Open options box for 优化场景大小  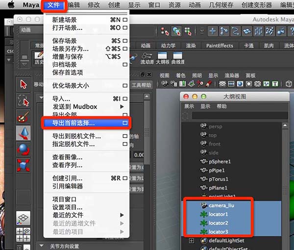pos(125,85)
